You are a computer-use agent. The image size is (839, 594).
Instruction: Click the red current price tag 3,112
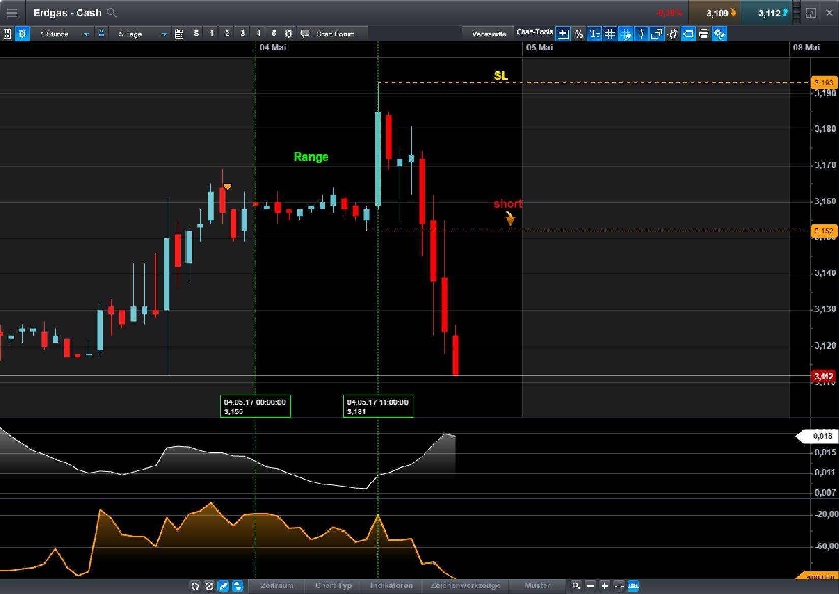point(823,377)
